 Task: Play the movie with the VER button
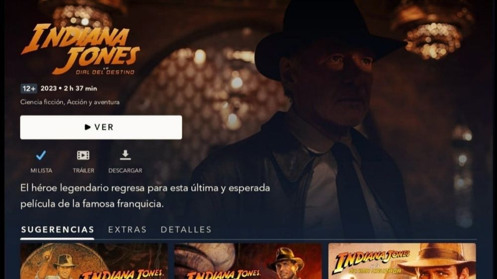coord(101,127)
